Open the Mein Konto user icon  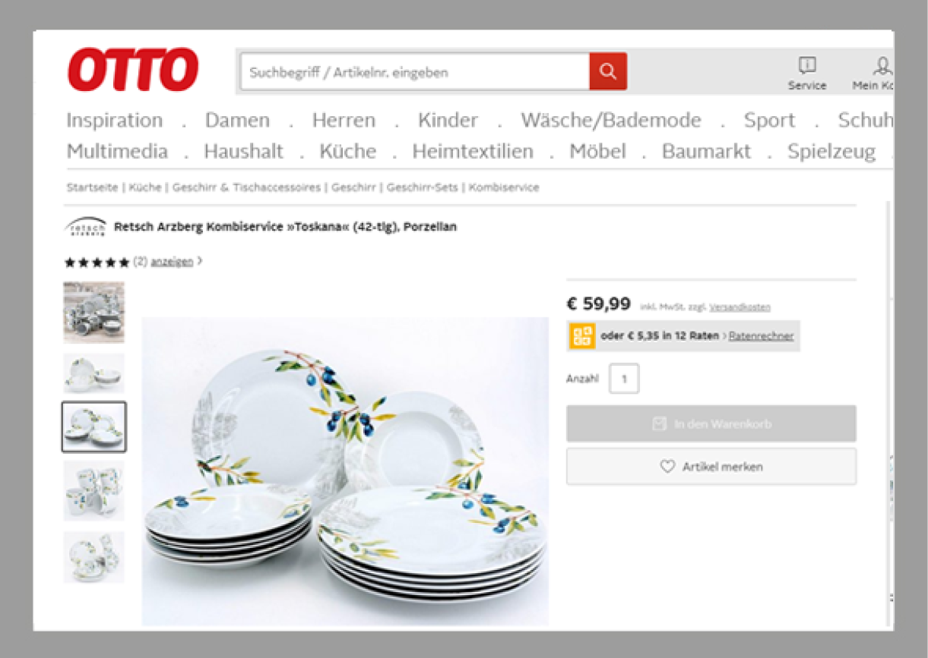coord(882,65)
